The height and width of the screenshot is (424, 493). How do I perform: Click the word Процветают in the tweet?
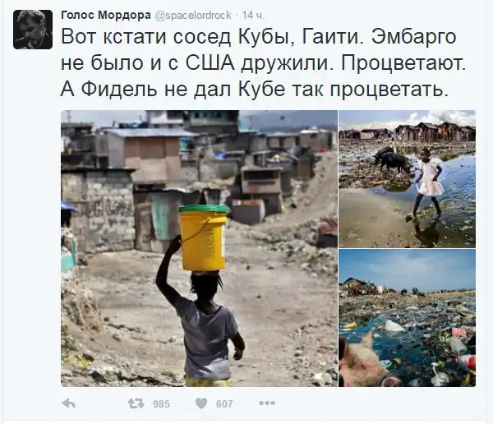[x=403, y=63]
